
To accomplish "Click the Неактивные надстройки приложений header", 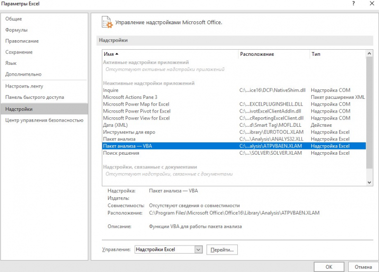I will click(x=149, y=83).
